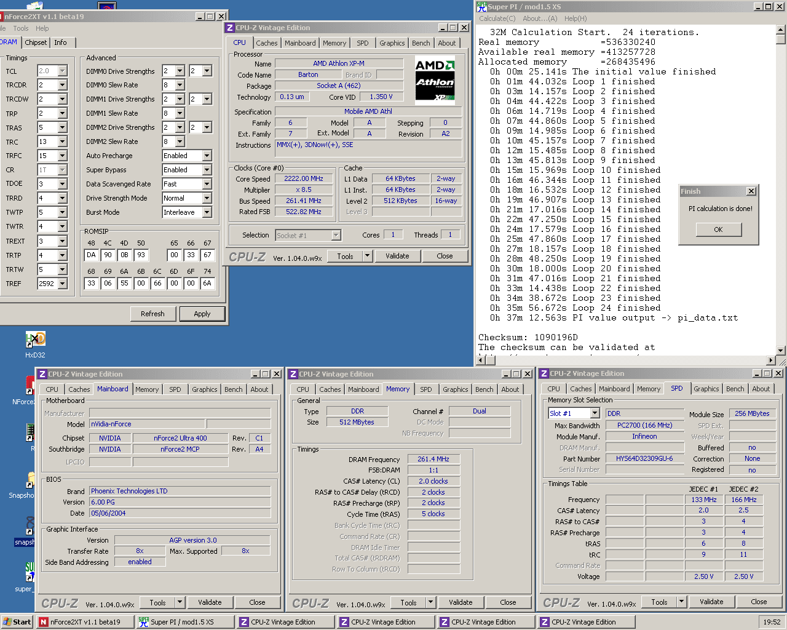Click the ROMSIP 4C field containing 90
This screenshot has width=787, height=630.
[x=108, y=255]
